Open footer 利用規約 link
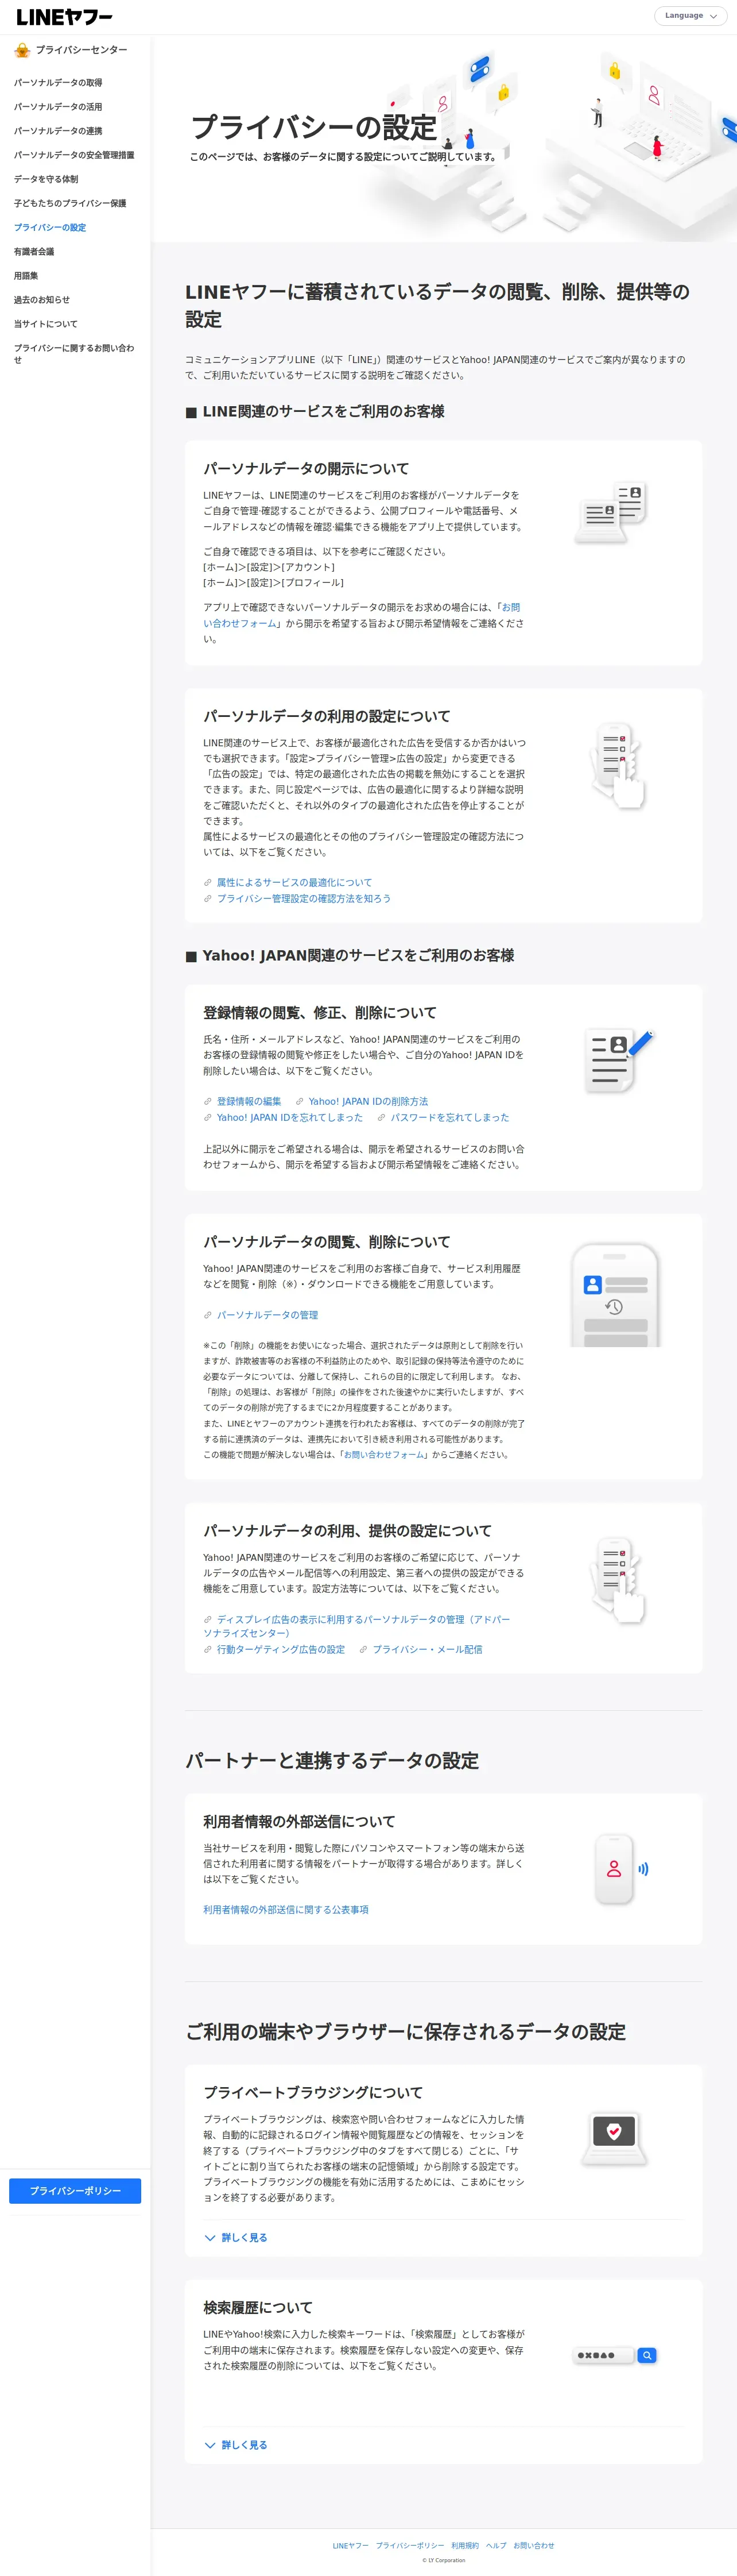The width and height of the screenshot is (737, 2576). pyautogui.click(x=464, y=2545)
